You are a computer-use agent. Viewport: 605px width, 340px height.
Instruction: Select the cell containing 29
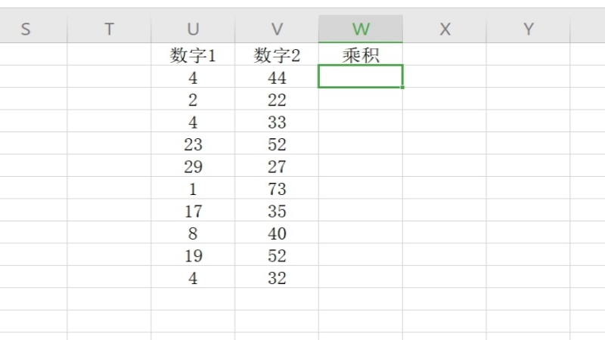pos(193,166)
